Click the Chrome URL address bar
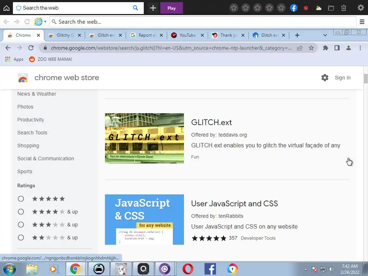 171,48
